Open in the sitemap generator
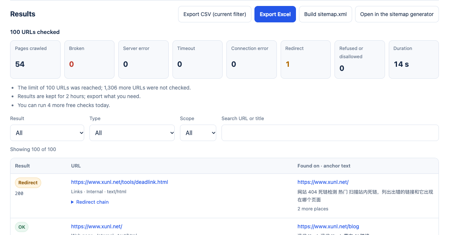Image resolution: width=449 pixels, height=235 pixels. click(x=397, y=14)
